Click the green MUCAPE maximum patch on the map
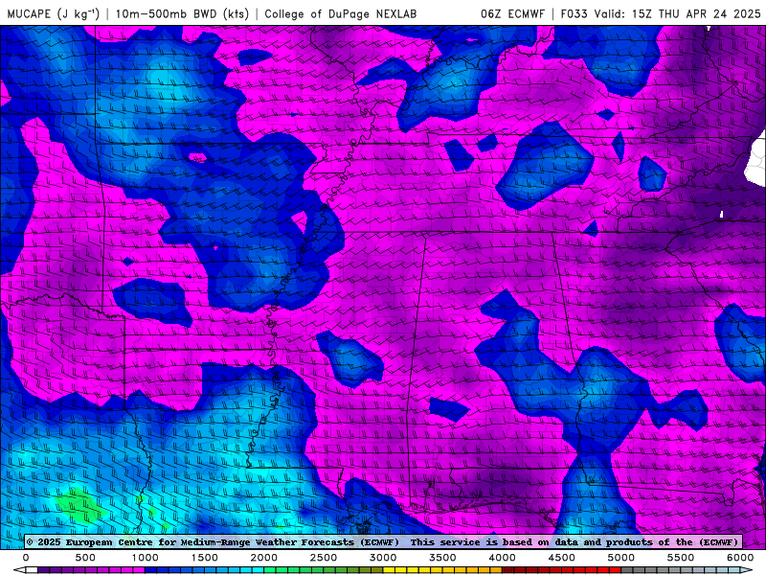This screenshot has width=766, height=575. 79,506
